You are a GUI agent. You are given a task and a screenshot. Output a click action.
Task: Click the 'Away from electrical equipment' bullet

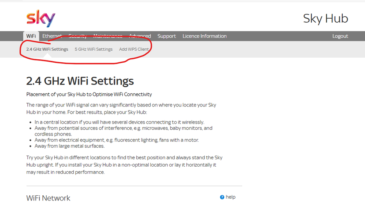click(117, 140)
